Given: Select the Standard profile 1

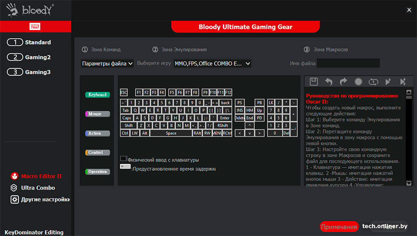Looking at the screenshot, I should (x=29, y=42).
